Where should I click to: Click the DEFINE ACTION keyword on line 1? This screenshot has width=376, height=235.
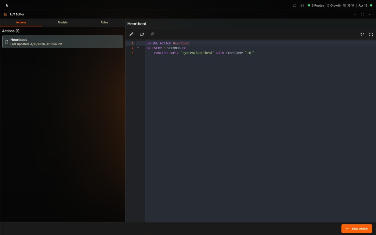(159, 43)
